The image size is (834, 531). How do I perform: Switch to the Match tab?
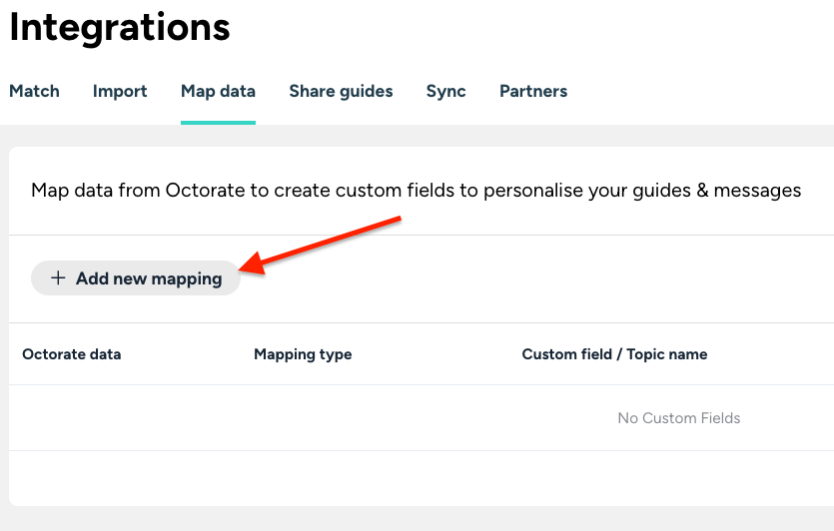(x=34, y=91)
